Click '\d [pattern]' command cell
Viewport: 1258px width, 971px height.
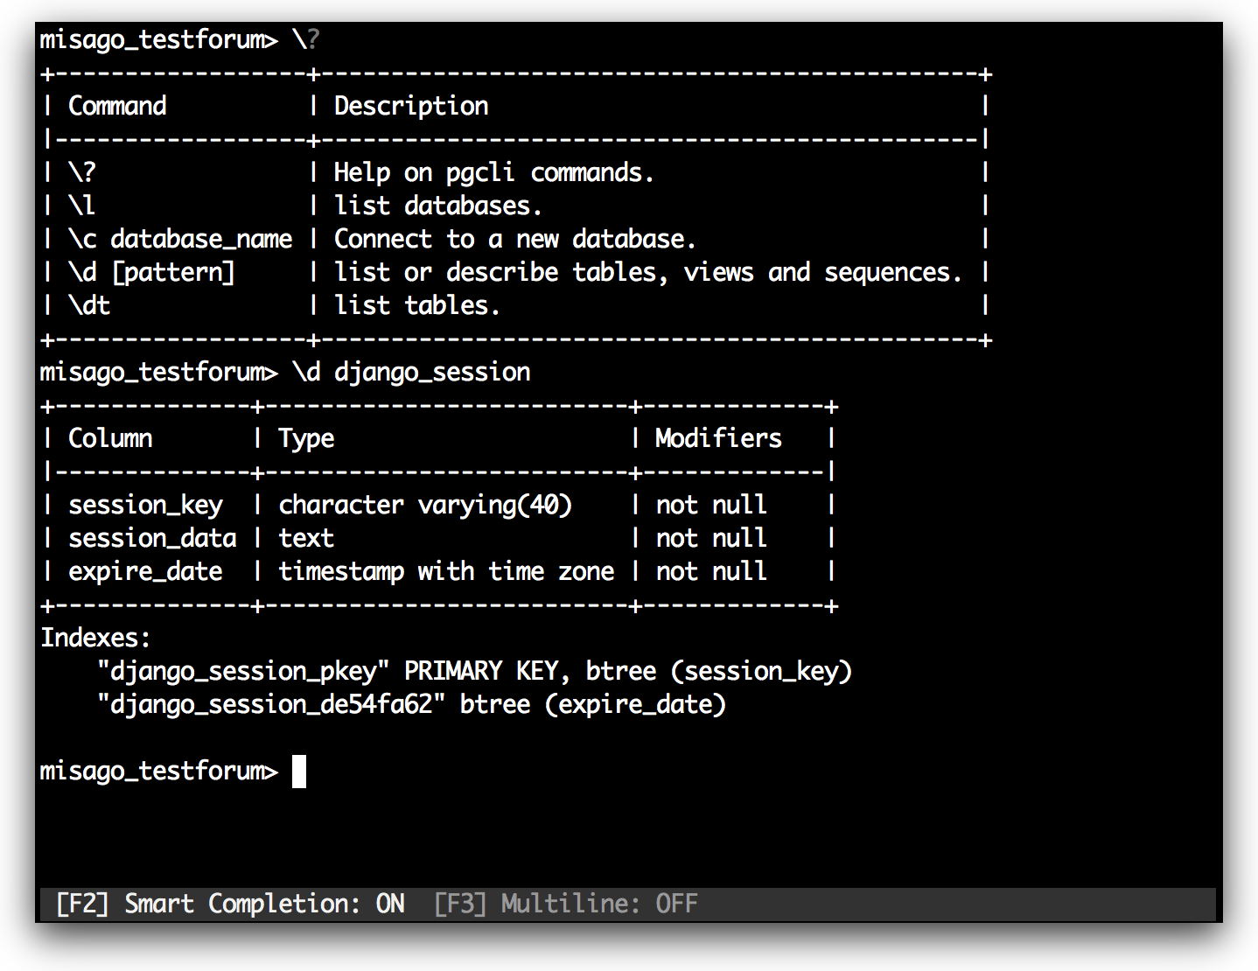tap(152, 272)
